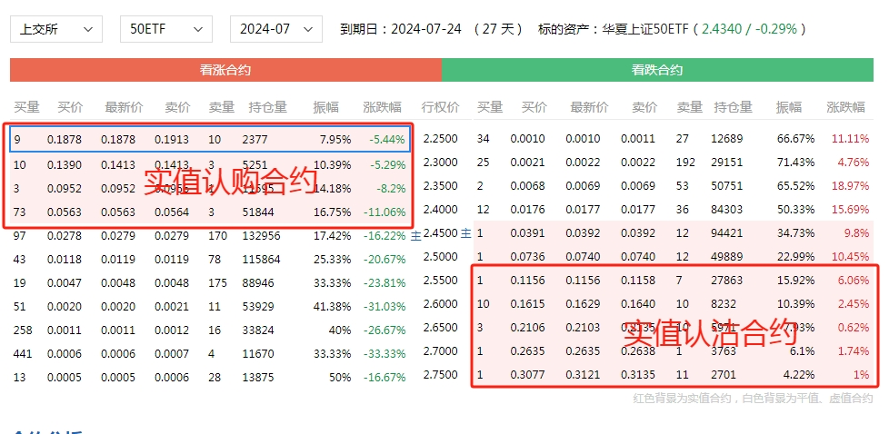The width and height of the screenshot is (889, 434).
Task: Click put open interest 94421
Action: [726, 233]
